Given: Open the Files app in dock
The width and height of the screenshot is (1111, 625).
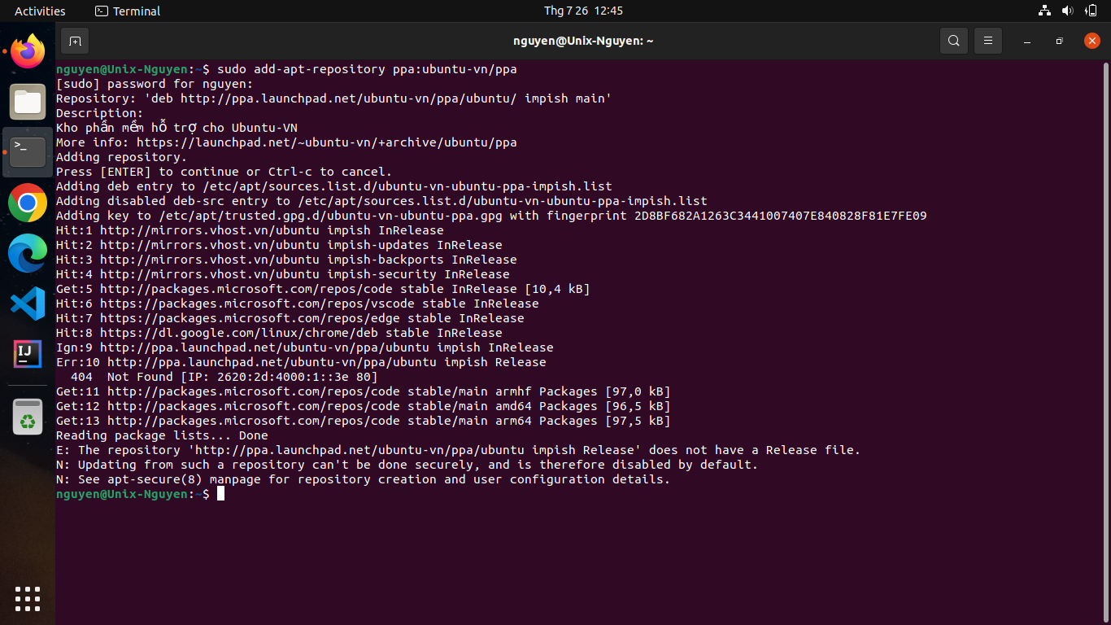Looking at the screenshot, I should pos(28,102).
